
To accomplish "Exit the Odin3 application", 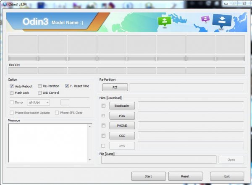I will pos(227,176).
